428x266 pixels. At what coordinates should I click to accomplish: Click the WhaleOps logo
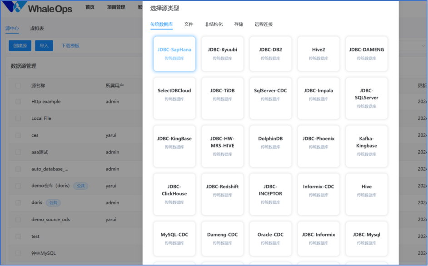(x=37, y=8)
